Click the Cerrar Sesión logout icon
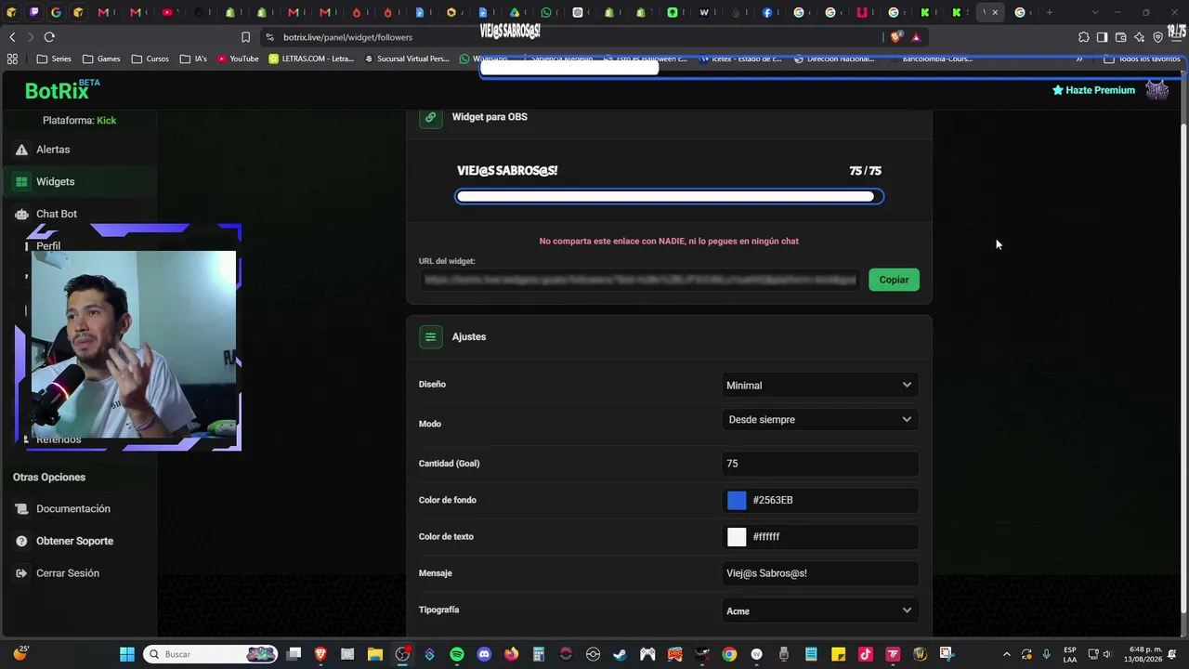This screenshot has width=1189, height=669. pyautogui.click(x=21, y=573)
